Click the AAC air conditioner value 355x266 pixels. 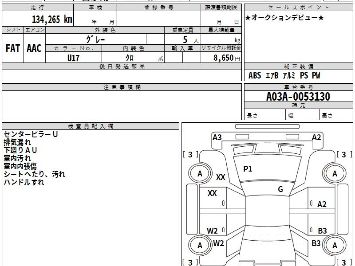[34, 48]
